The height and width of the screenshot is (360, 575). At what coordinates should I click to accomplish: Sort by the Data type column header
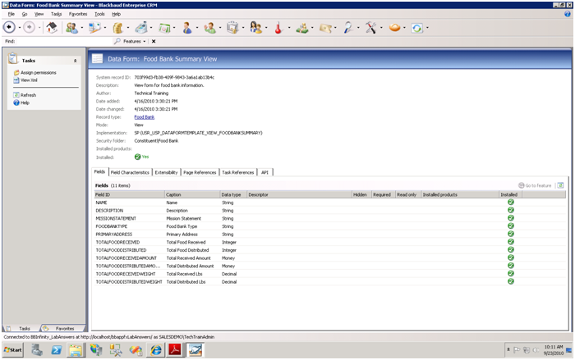[233, 194]
